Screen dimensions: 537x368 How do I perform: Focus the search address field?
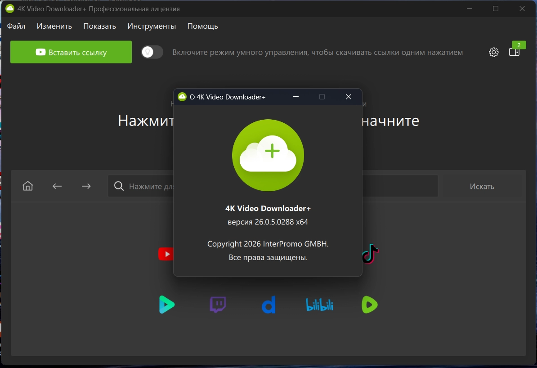click(273, 186)
